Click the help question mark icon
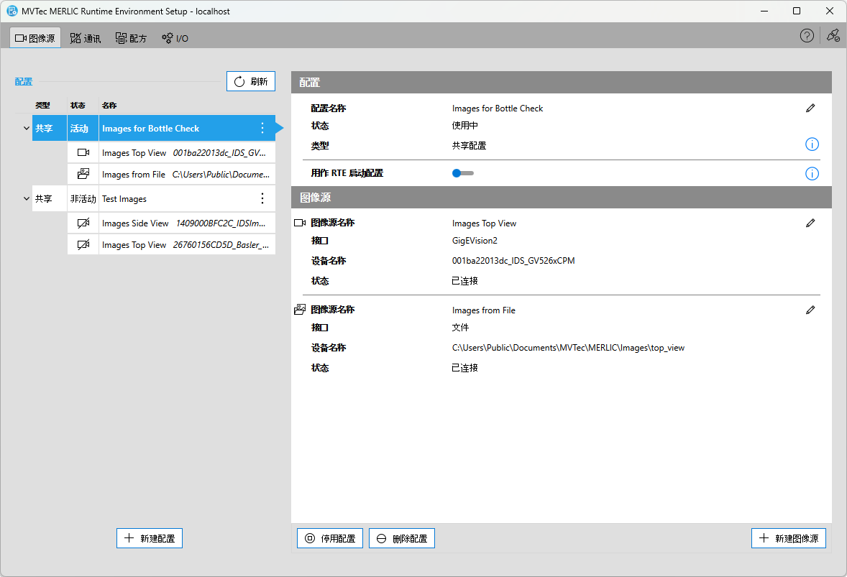Viewport: 847px width, 577px height. coord(807,36)
